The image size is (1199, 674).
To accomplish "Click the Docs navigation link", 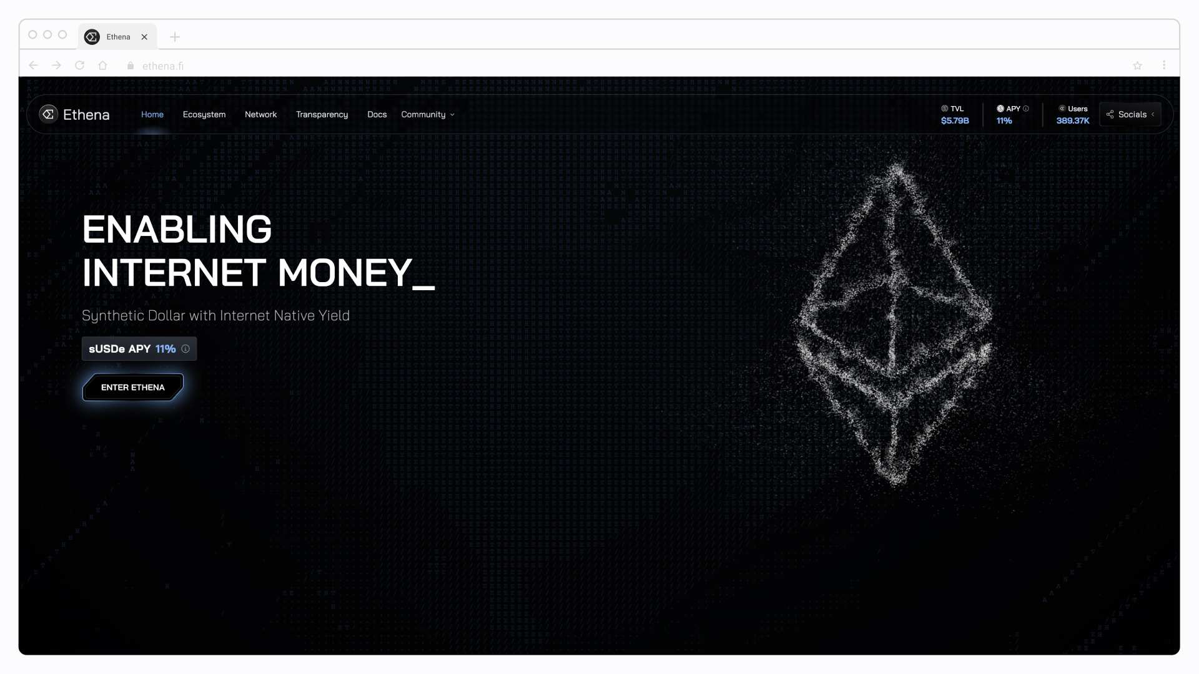I will pyautogui.click(x=377, y=114).
